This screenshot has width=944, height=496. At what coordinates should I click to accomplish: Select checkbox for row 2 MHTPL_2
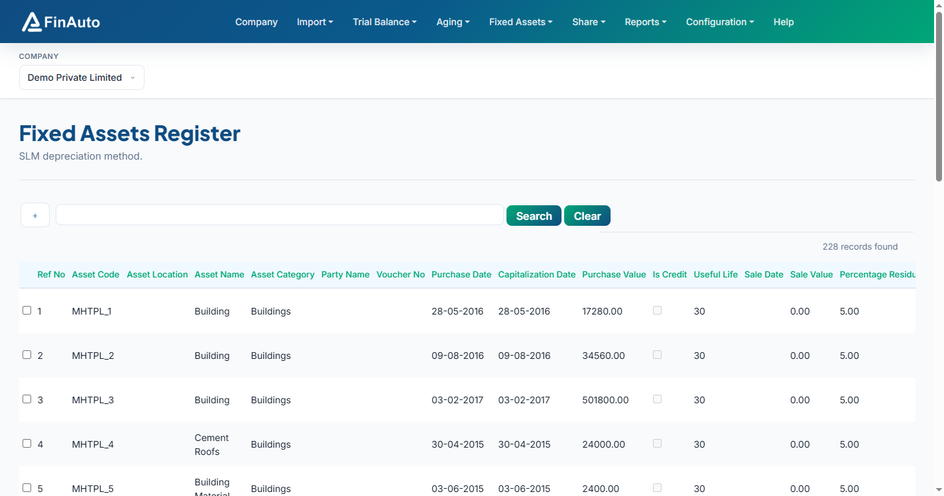click(27, 354)
